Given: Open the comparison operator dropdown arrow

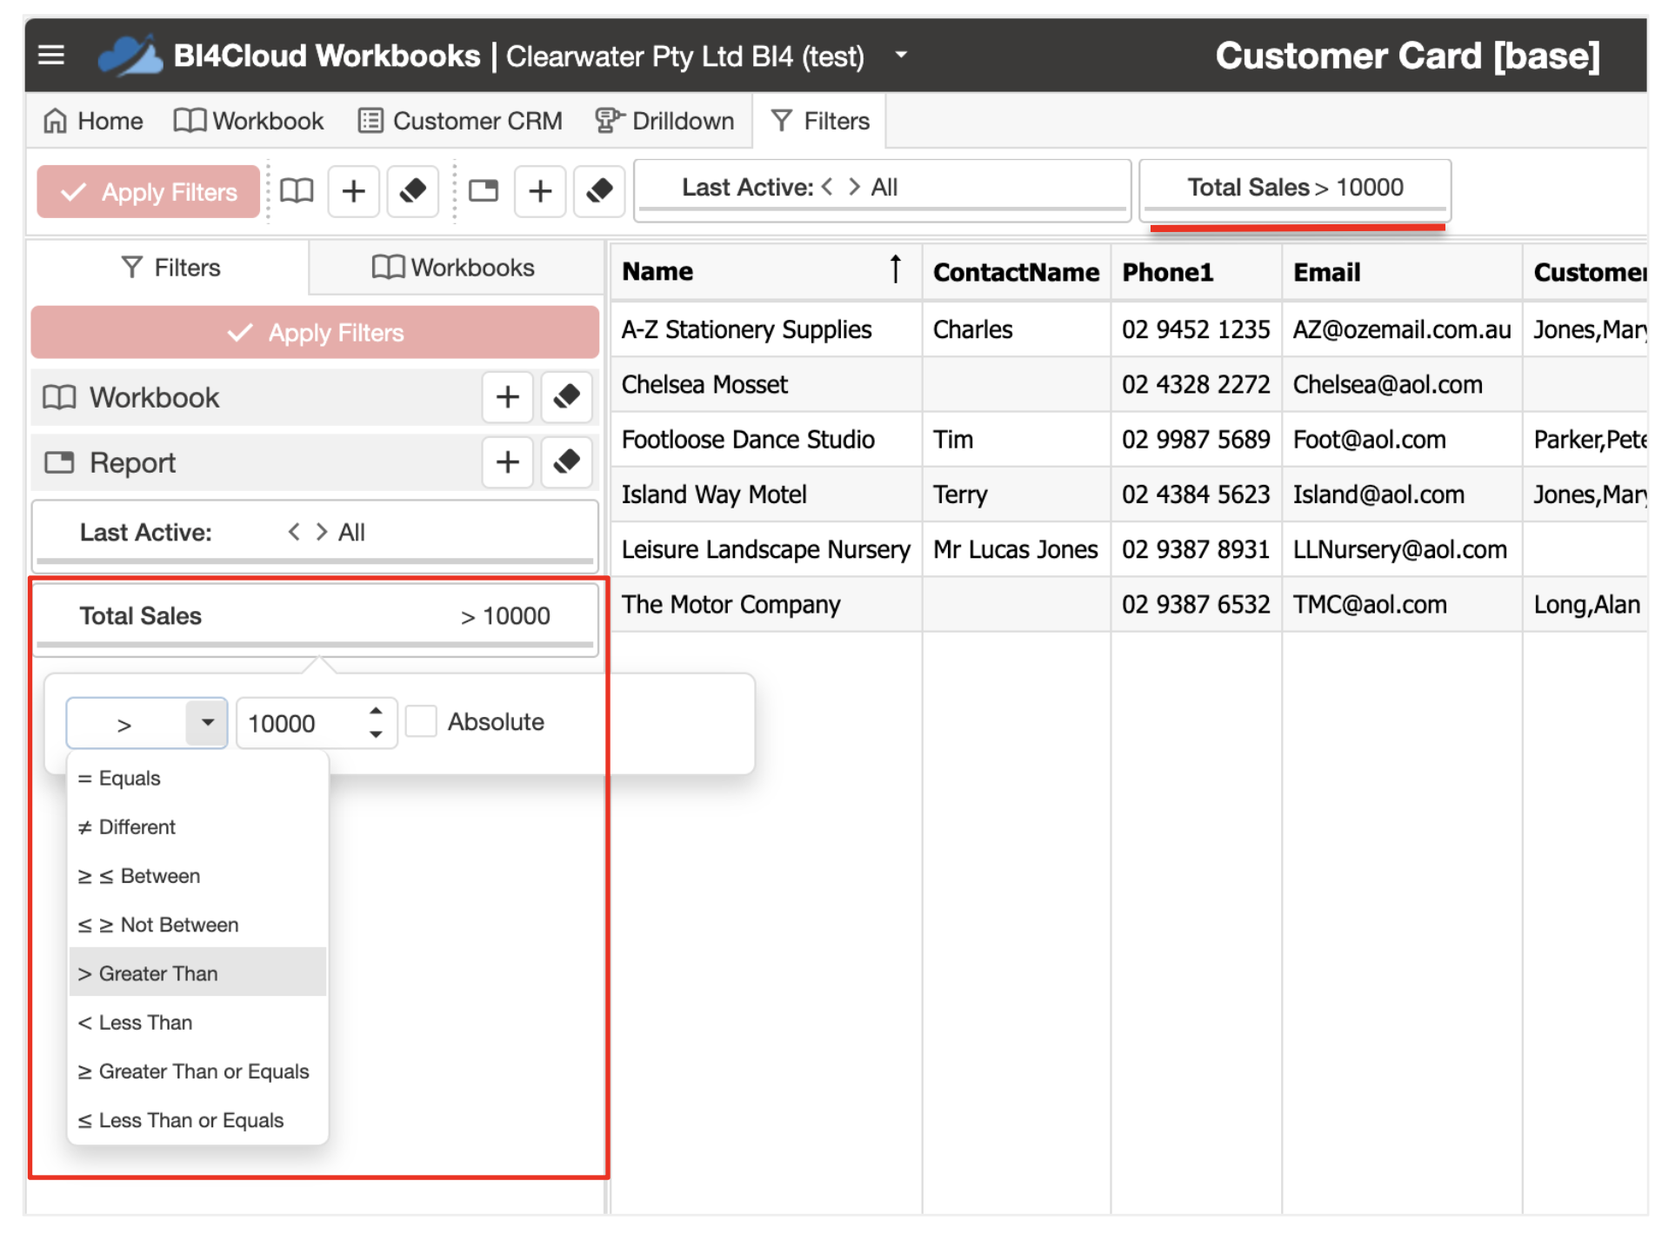Looking at the screenshot, I should coord(207,723).
